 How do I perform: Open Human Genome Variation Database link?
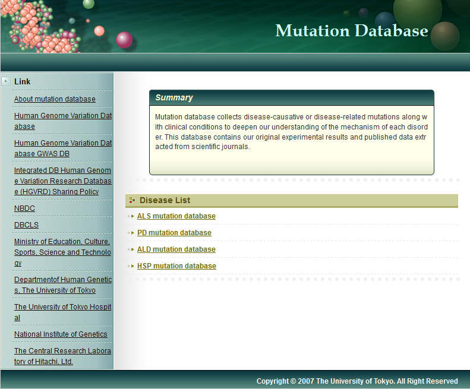tap(62, 121)
